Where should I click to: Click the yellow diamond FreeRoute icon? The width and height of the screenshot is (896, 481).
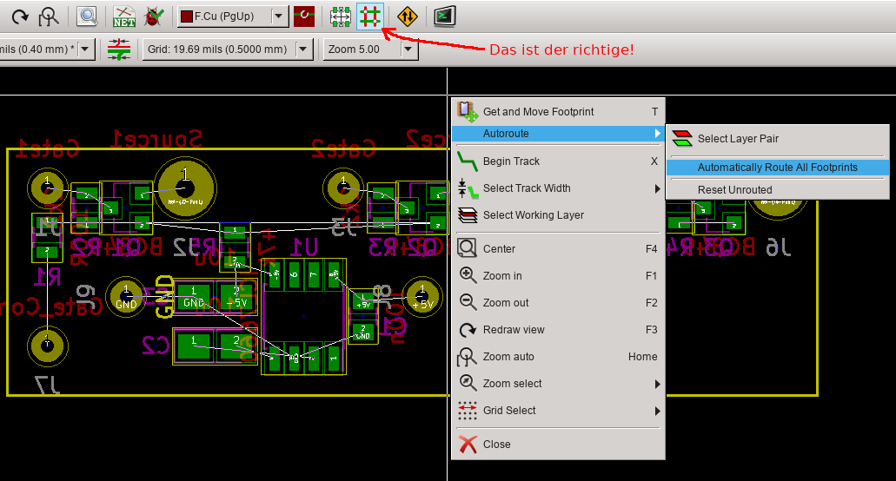pos(407,16)
